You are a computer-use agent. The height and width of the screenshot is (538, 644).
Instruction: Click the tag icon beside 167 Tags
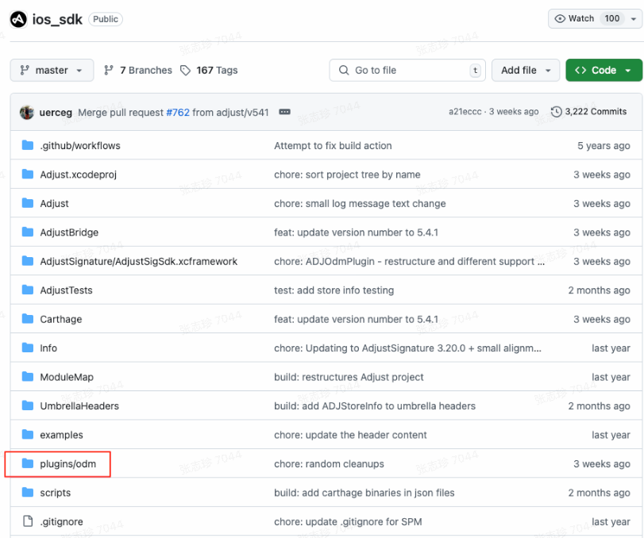pos(185,71)
